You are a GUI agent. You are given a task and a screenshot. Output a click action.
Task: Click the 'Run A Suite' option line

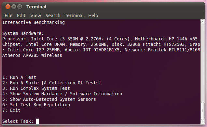[51, 83]
